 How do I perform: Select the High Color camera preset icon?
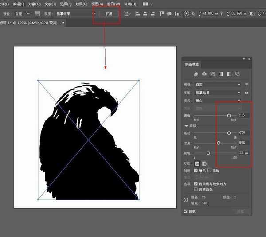[204, 74]
